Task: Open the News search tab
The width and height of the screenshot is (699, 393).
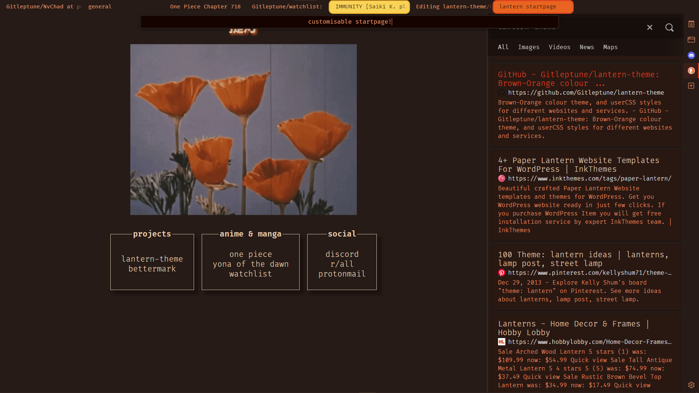Action: [587, 47]
